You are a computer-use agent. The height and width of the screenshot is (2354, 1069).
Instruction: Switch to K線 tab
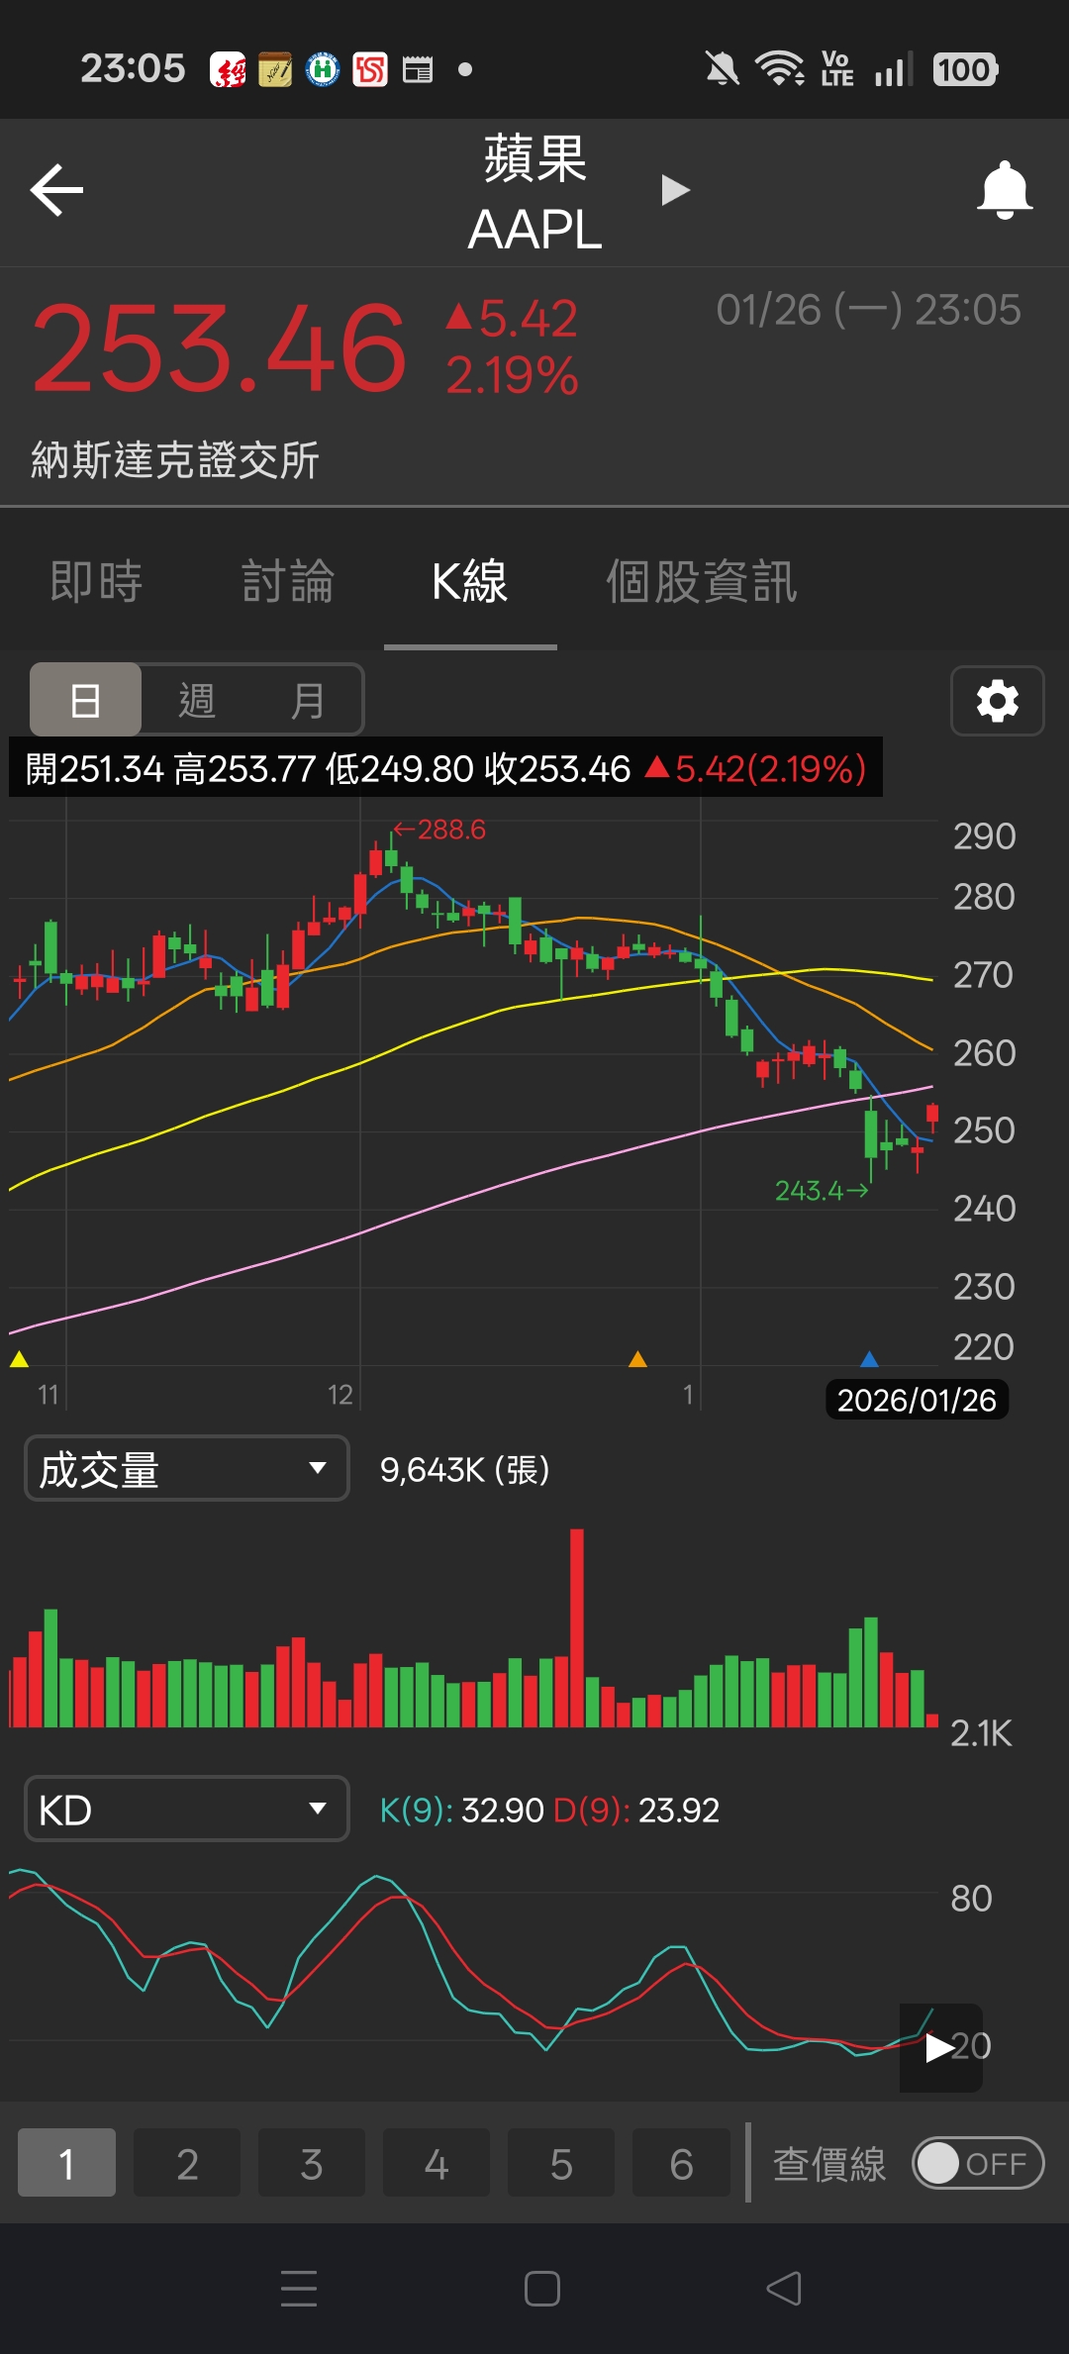pyautogui.click(x=470, y=581)
